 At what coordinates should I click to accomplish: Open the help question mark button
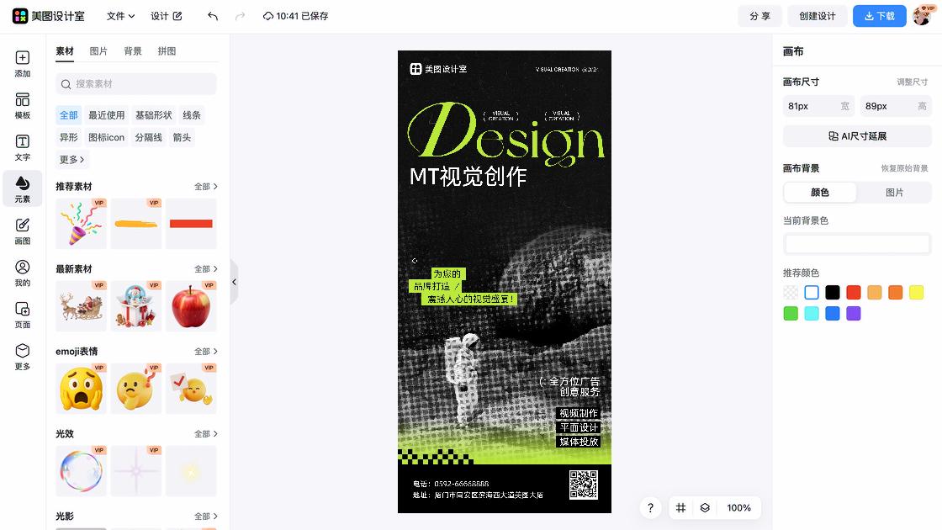650,508
